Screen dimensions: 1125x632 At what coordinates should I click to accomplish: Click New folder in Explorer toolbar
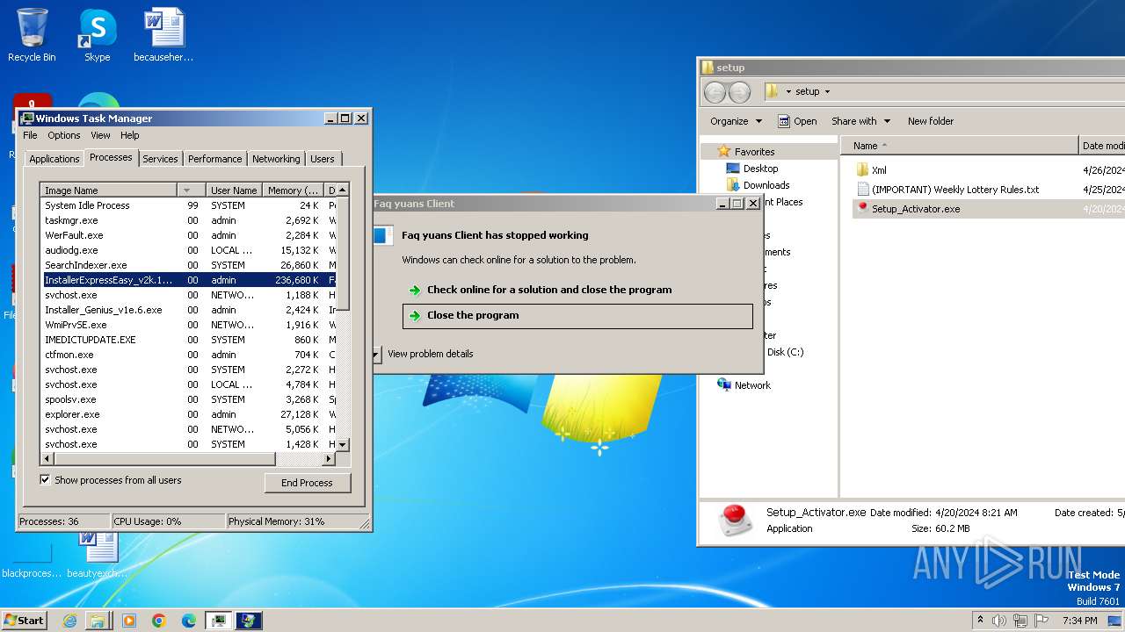pyautogui.click(x=931, y=121)
